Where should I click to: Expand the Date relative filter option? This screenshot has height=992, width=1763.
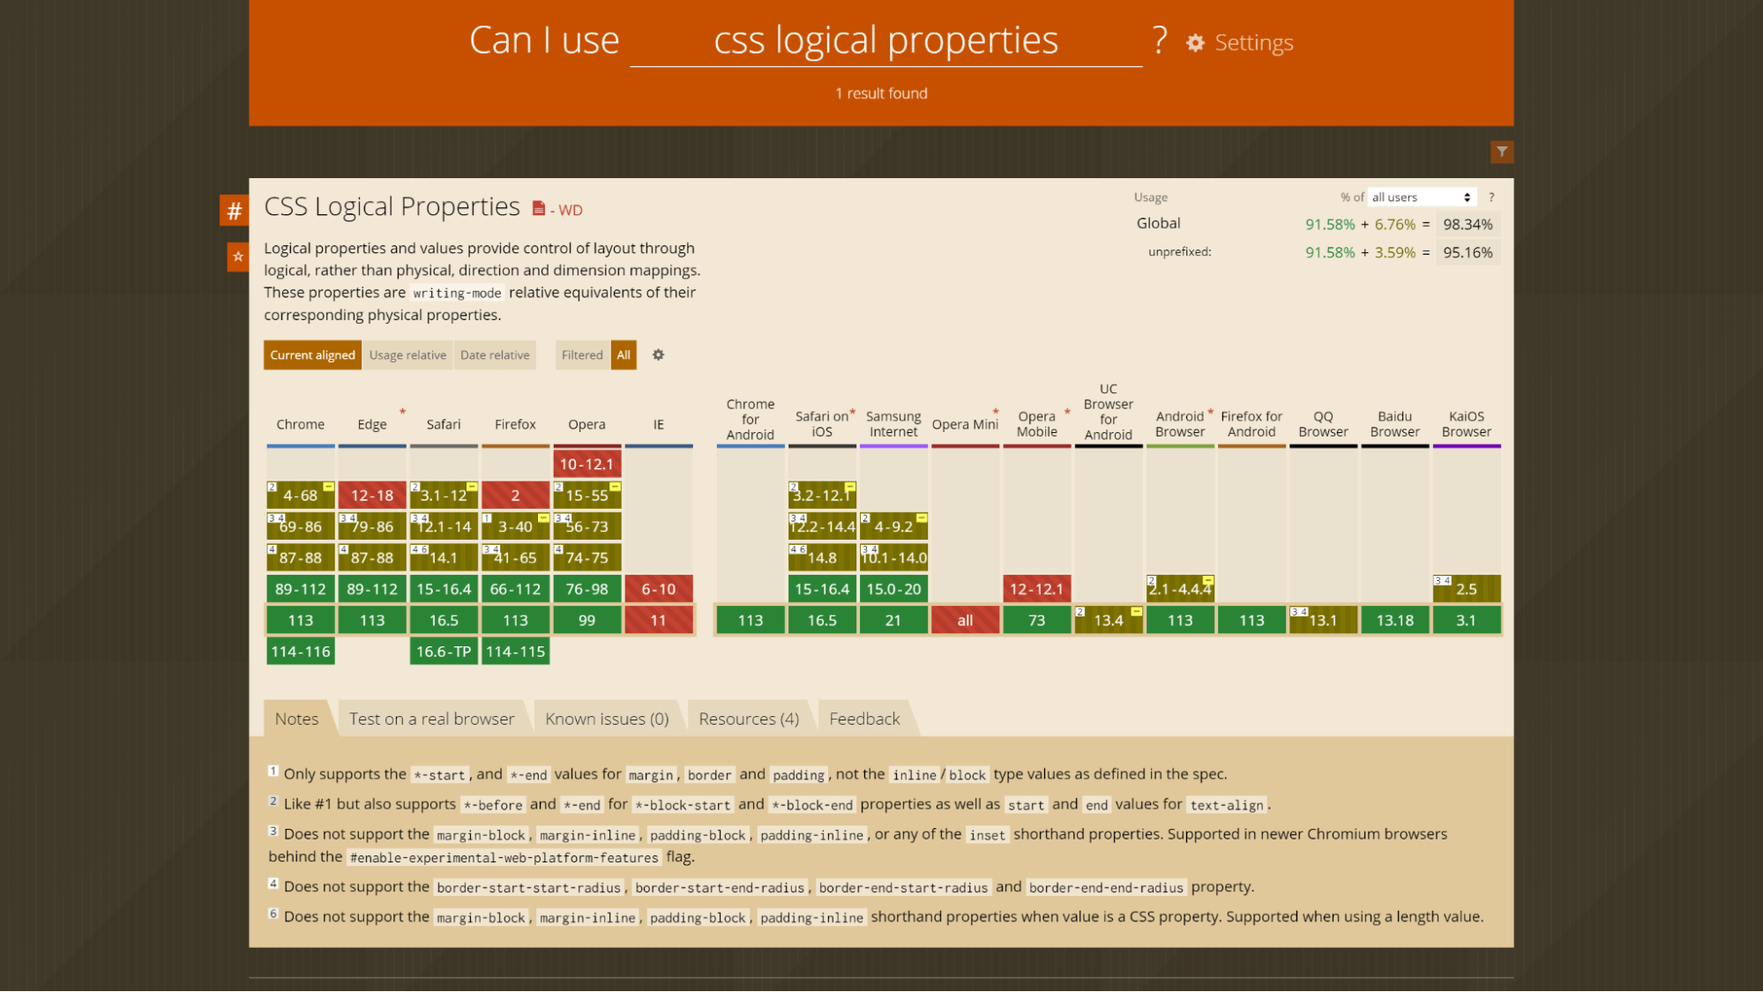coord(496,354)
